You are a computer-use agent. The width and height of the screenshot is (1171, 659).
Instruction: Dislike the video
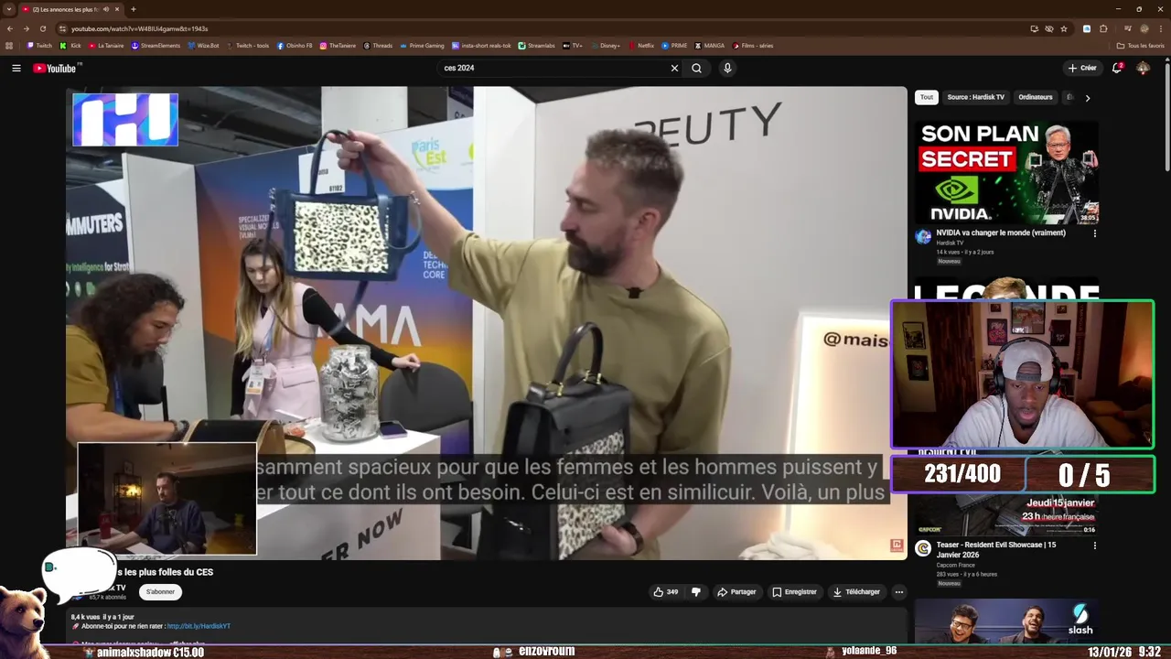[x=696, y=592]
